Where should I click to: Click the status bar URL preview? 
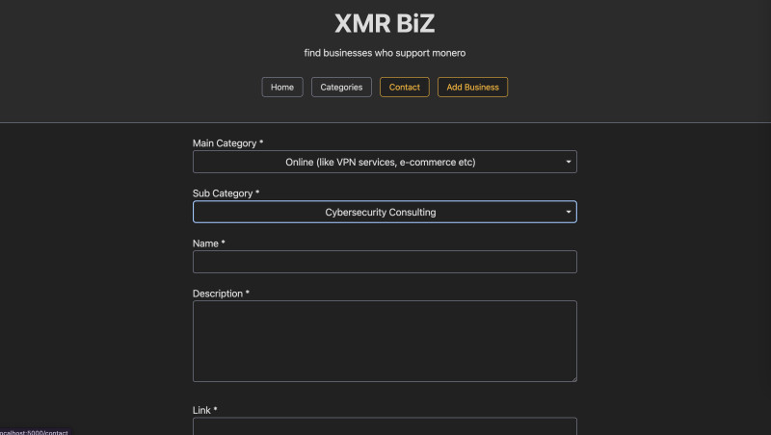point(34,431)
